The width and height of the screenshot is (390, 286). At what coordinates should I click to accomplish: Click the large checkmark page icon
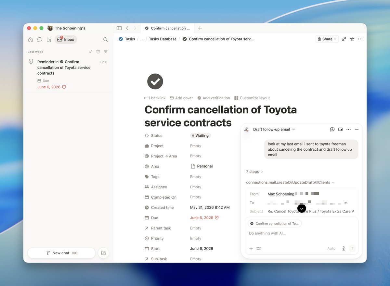click(155, 81)
